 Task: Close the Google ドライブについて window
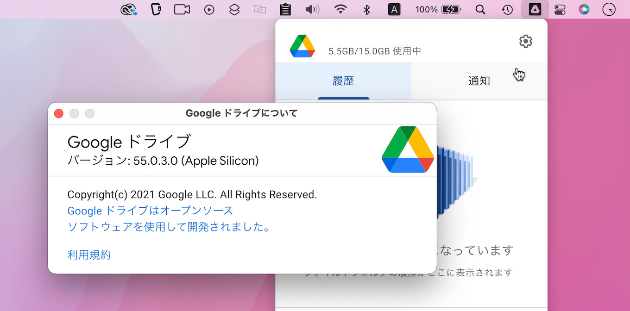(x=59, y=113)
